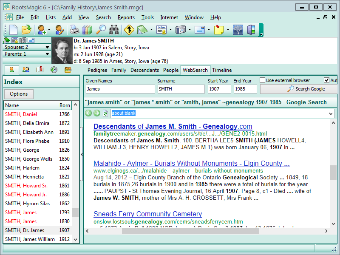The width and height of the screenshot is (340, 255).
Task: Open the Tools menu
Action: (147, 17)
